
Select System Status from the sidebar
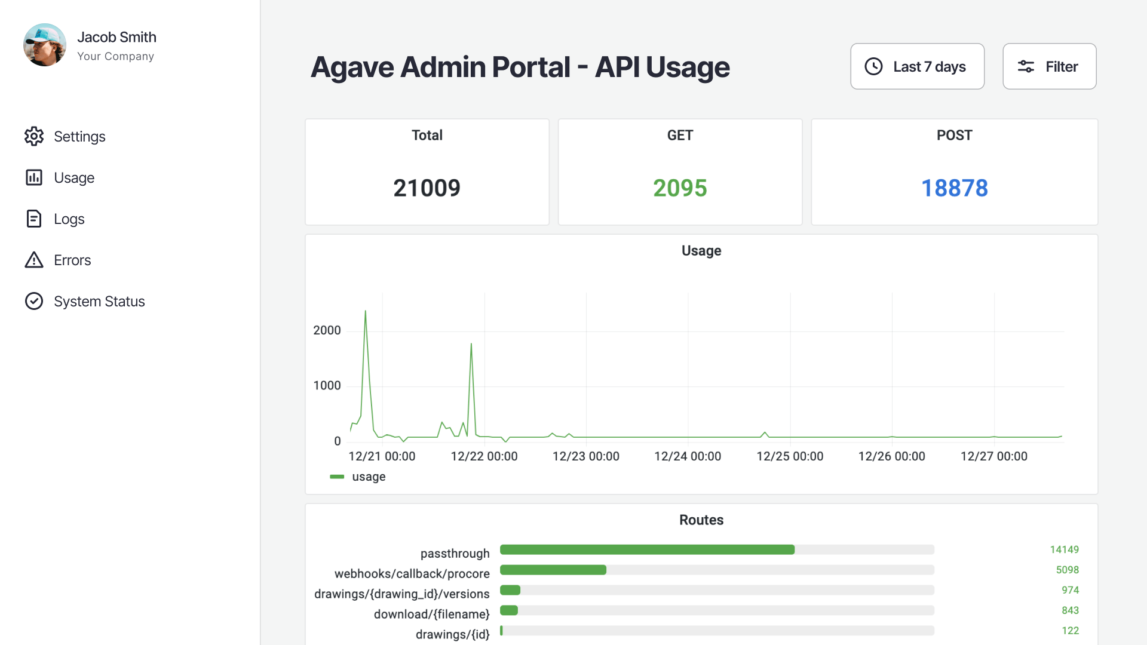click(x=85, y=301)
